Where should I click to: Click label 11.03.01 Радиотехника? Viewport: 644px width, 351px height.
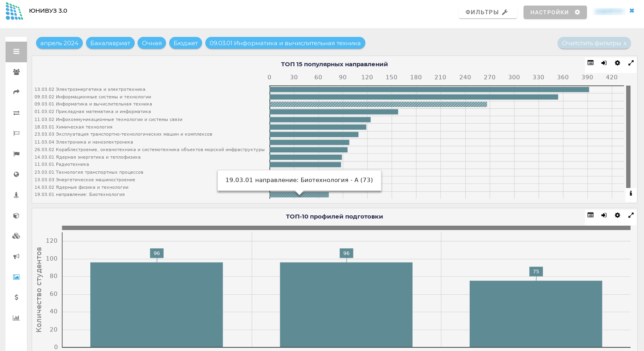(62, 165)
